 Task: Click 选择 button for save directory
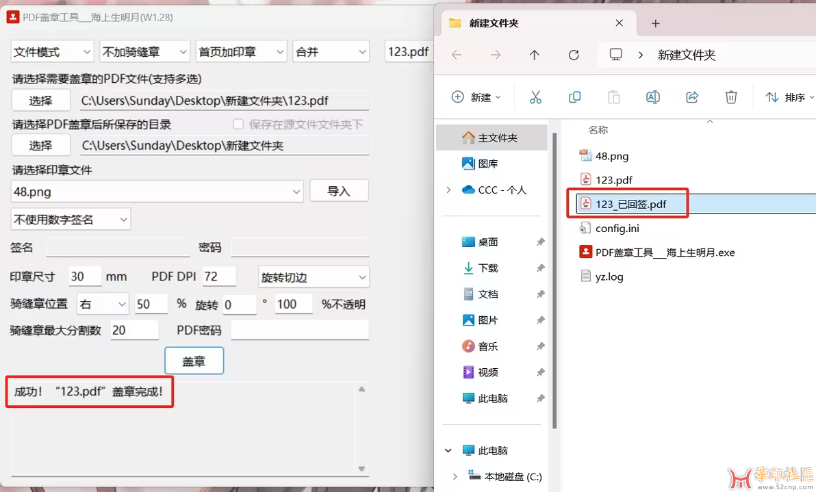point(40,145)
